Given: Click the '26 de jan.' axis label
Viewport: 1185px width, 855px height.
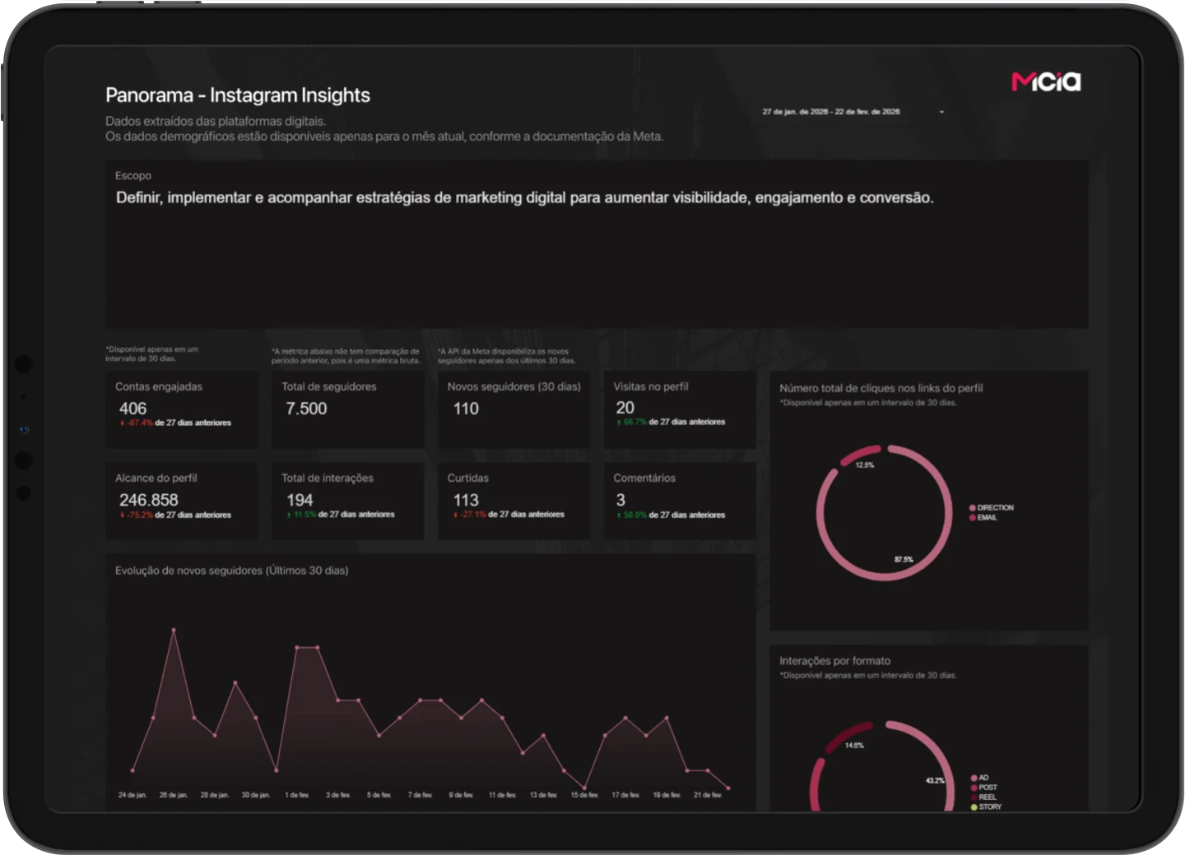Looking at the screenshot, I should pyautogui.click(x=174, y=795).
